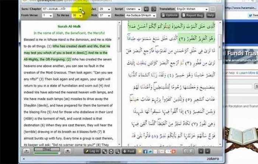Click the first highlighted Arabic verse line
The height and width of the screenshot is (164, 258).
point(172,26)
